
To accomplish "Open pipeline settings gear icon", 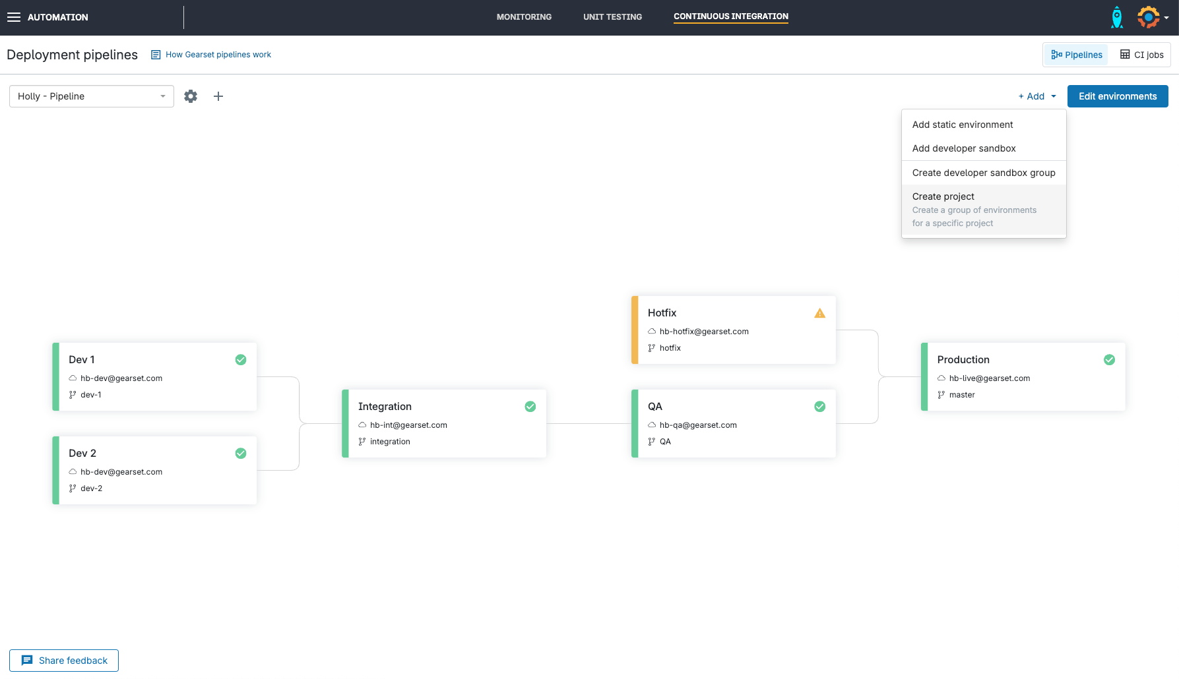I will click(x=191, y=96).
